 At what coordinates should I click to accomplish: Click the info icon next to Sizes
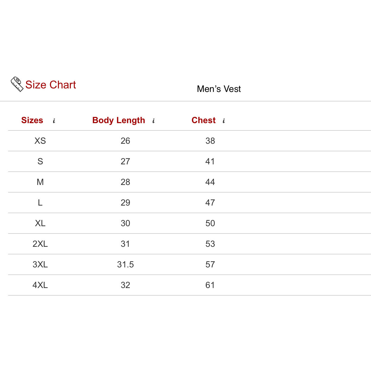(54, 121)
